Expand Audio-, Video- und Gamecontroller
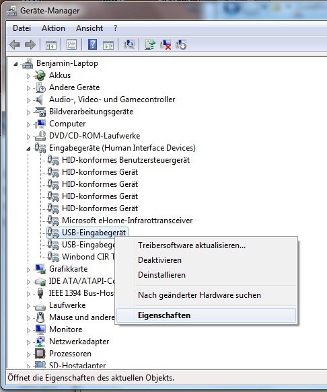Viewport: 327px width, 392px height. click(28, 100)
